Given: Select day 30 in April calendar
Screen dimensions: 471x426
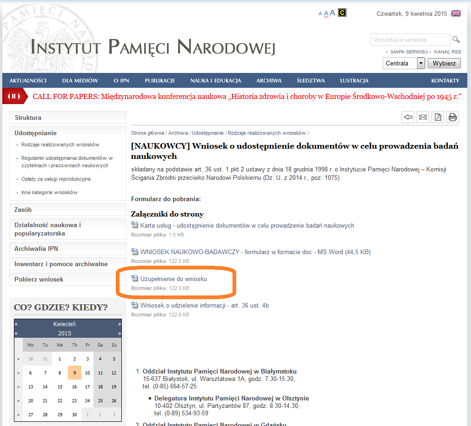Looking at the screenshot, I should coord(74,414).
